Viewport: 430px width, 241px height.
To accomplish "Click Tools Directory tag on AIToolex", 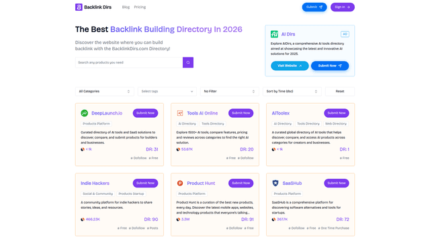I will coord(308,124).
